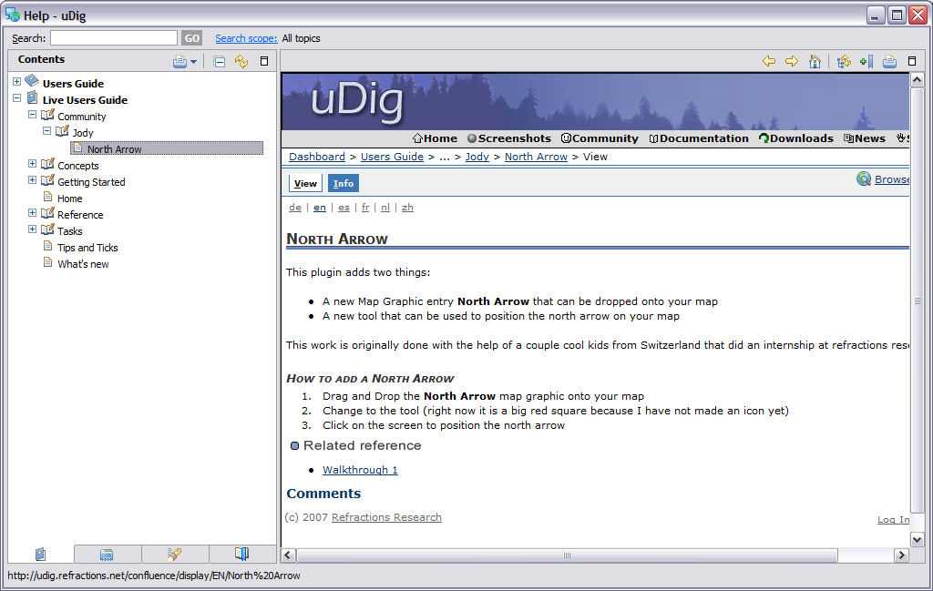
Task: Click the Link with Contents sync icon
Action: [241, 61]
